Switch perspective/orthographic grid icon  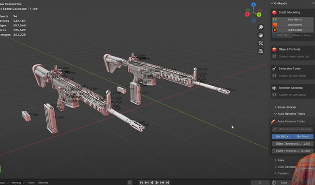pos(260,51)
